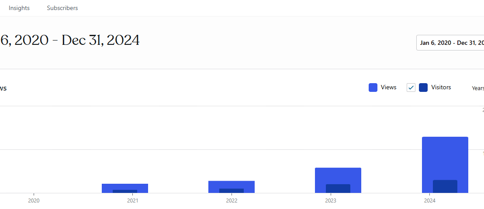Click the Visitors legend label
Screen dimensions: 484x209
click(x=441, y=88)
